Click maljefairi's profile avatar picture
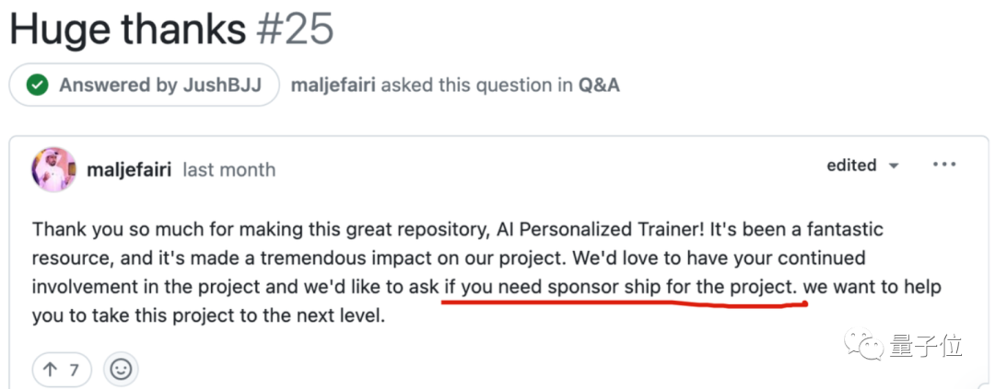The height and width of the screenshot is (389, 995). 53,169
